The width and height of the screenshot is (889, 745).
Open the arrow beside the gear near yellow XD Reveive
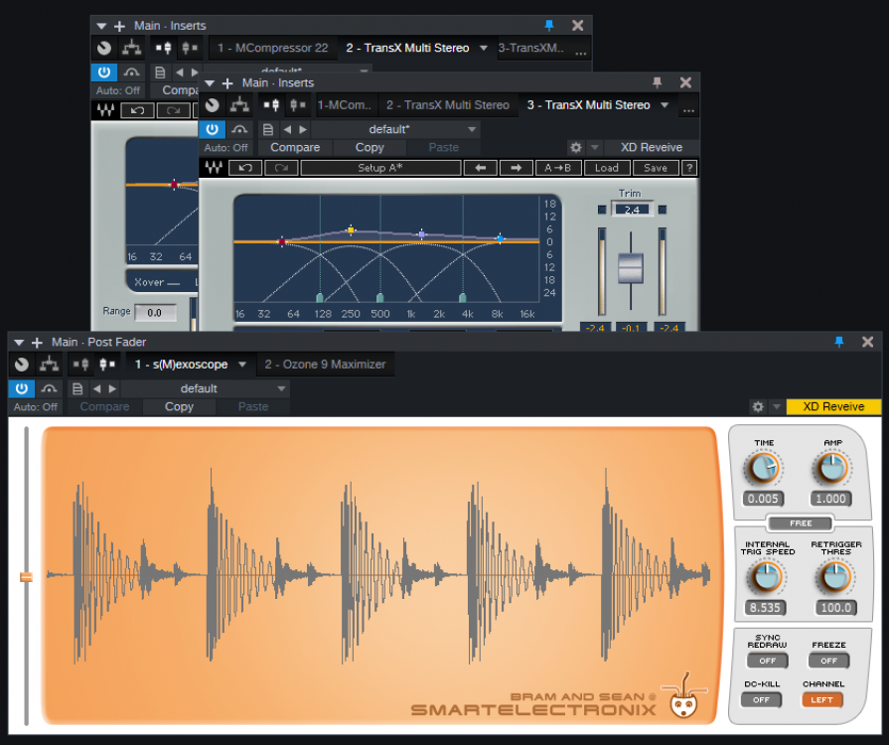coord(777,406)
